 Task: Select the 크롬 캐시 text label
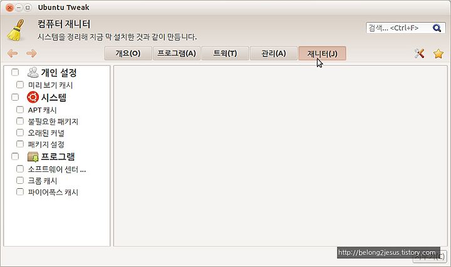pos(43,181)
